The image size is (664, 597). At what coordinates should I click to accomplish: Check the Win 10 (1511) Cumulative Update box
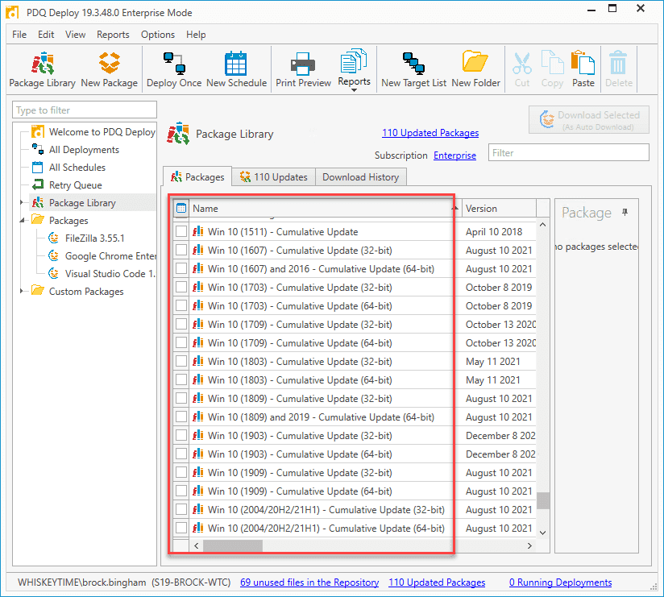[181, 231]
